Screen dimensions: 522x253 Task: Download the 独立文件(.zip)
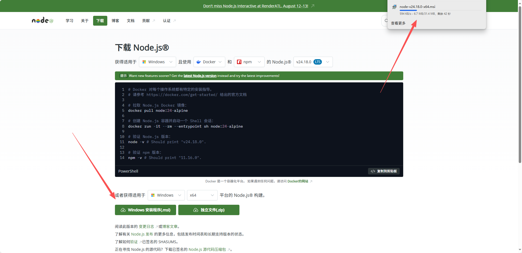[209, 210]
